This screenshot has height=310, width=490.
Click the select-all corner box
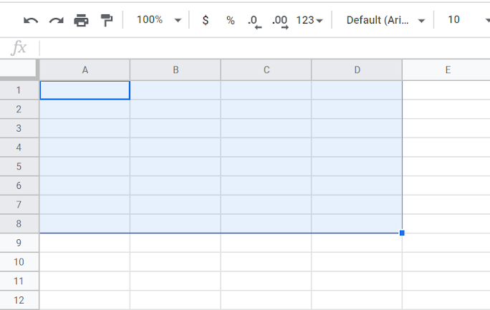[18, 68]
